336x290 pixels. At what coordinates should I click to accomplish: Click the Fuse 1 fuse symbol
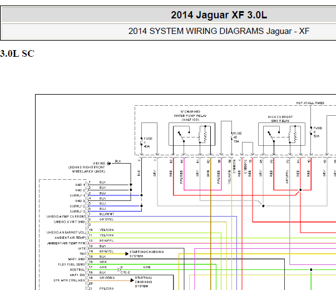point(141,141)
